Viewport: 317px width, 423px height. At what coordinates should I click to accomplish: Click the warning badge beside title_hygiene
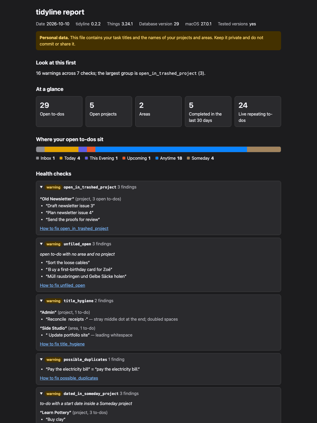(53, 301)
